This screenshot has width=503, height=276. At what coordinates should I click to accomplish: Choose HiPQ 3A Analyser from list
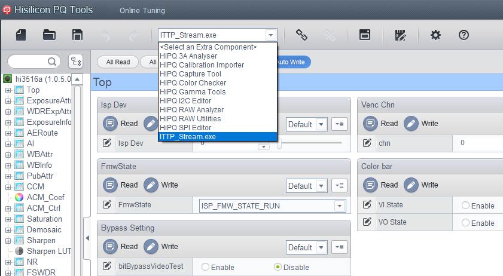click(x=218, y=56)
